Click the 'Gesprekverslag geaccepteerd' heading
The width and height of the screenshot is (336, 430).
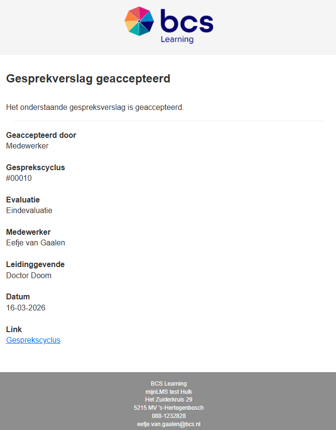click(88, 79)
